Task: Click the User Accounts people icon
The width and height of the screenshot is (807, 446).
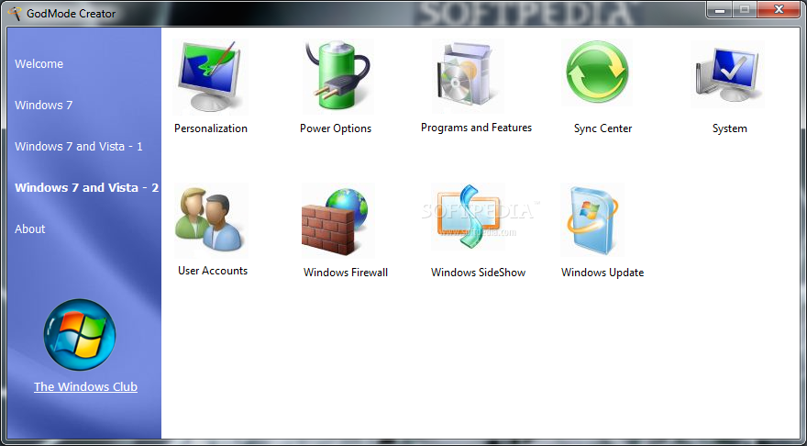Action: click(x=211, y=220)
